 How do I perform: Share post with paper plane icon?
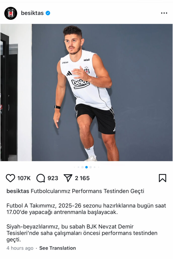tap(68, 178)
